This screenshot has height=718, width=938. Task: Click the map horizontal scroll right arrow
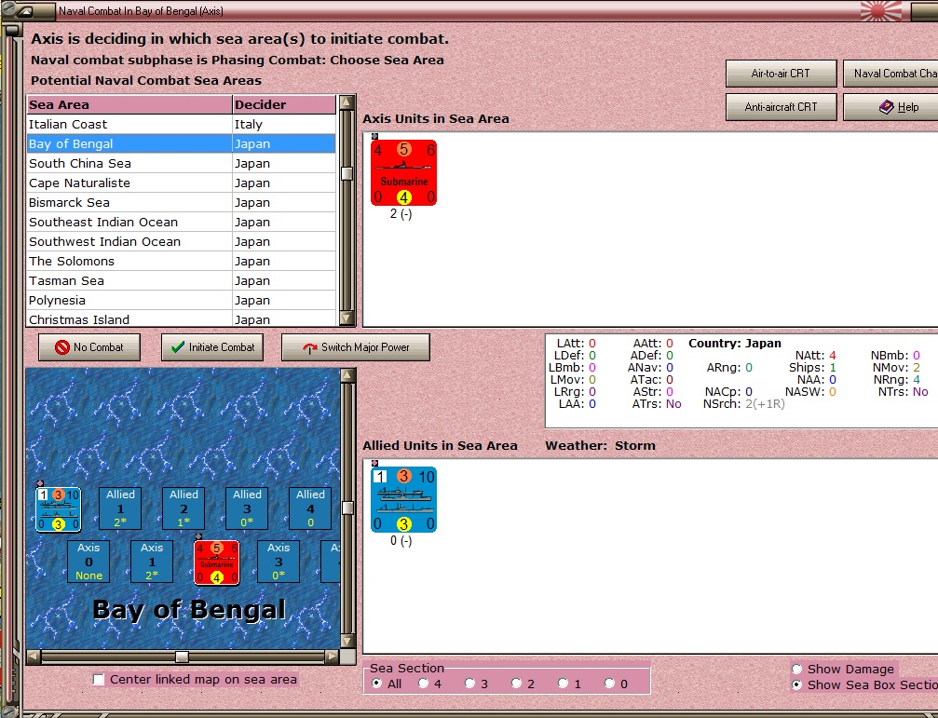(332, 657)
